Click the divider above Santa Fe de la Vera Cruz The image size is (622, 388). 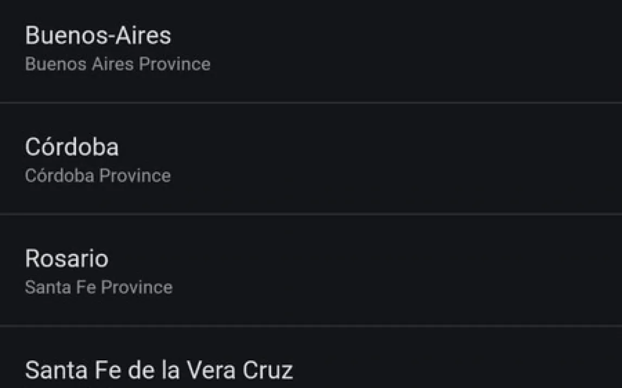[311, 325]
